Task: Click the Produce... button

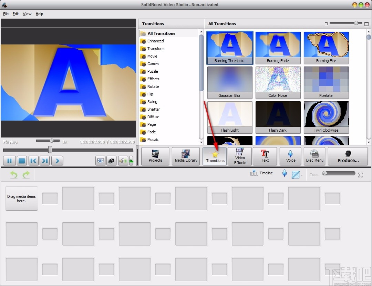Action: pyautogui.click(x=348, y=156)
